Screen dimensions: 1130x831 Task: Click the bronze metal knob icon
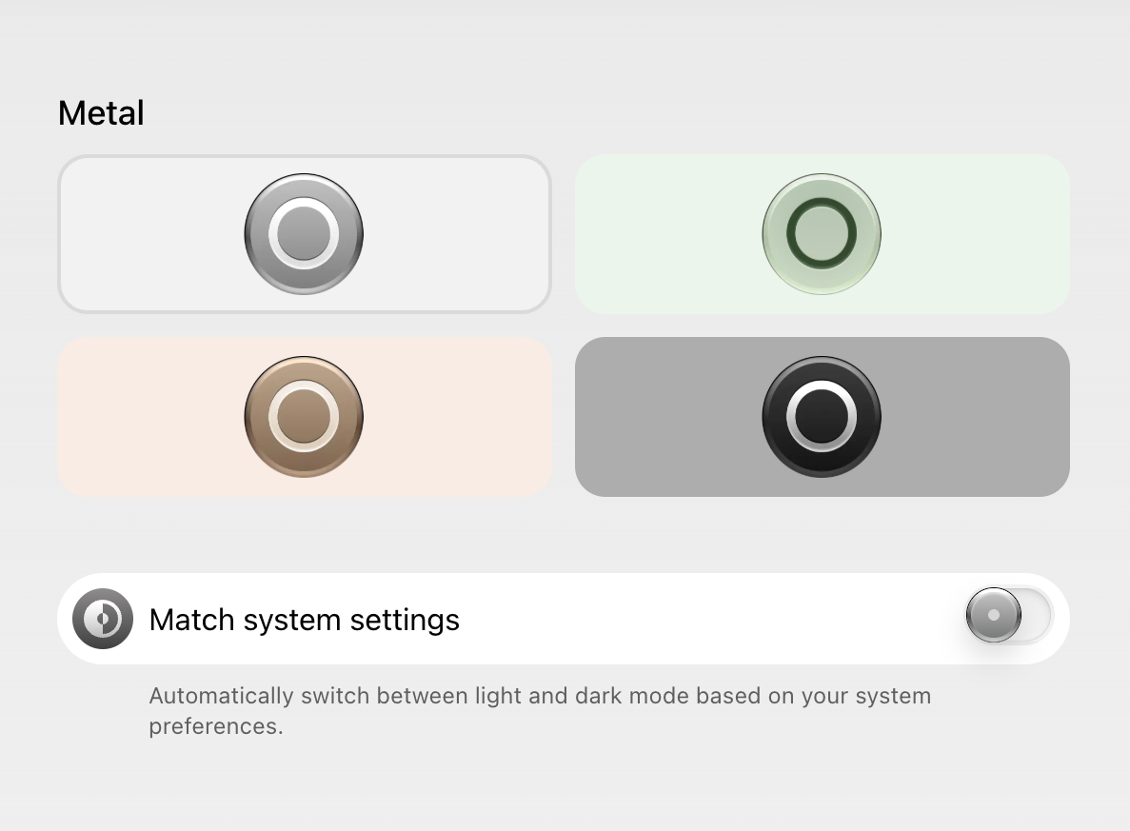[x=304, y=416]
